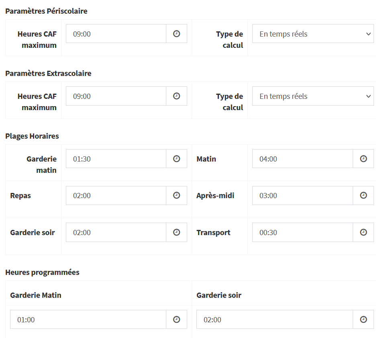The width and height of the screenshot is (376, 338).
Task: Click the Repas 02:00 time field
Action: tap(116, 195)
